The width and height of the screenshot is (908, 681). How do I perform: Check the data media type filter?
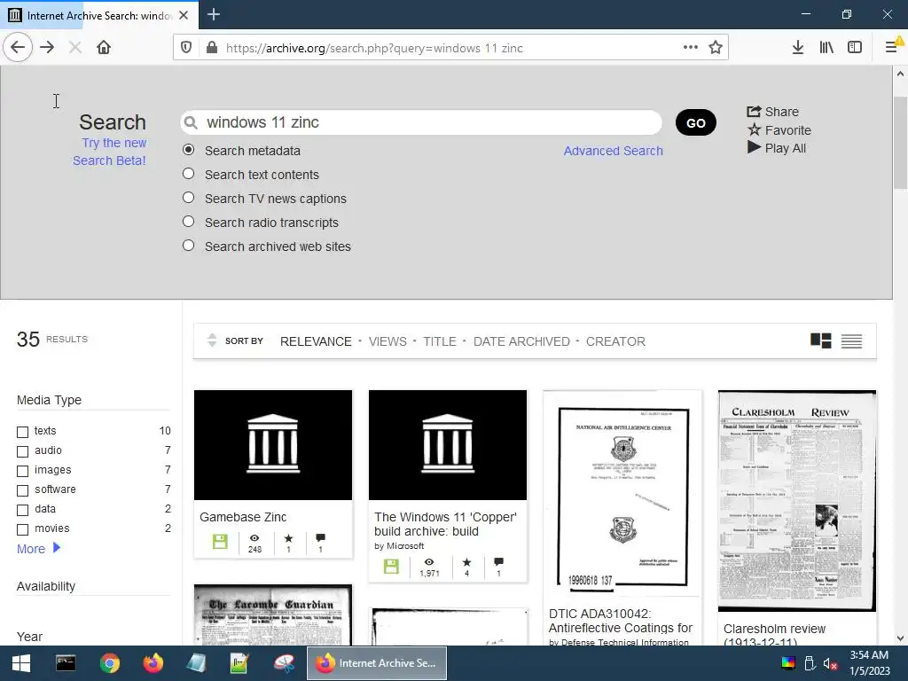click(22, 510)
